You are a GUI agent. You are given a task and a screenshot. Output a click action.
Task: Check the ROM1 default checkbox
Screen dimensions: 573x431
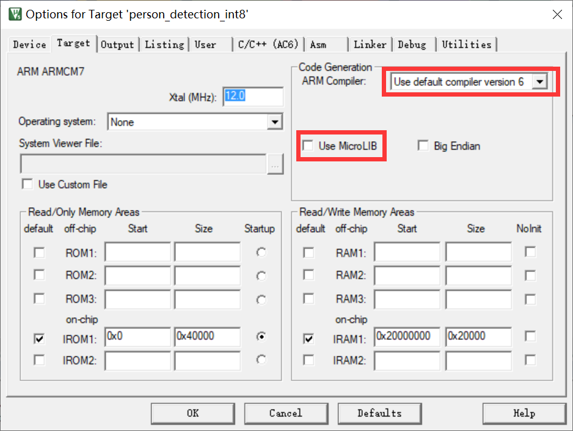coord(39,252)
